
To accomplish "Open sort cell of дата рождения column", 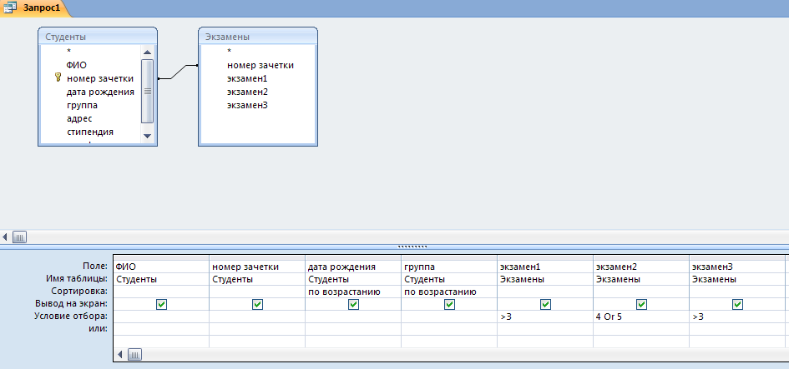I will (x=353, y=292).
